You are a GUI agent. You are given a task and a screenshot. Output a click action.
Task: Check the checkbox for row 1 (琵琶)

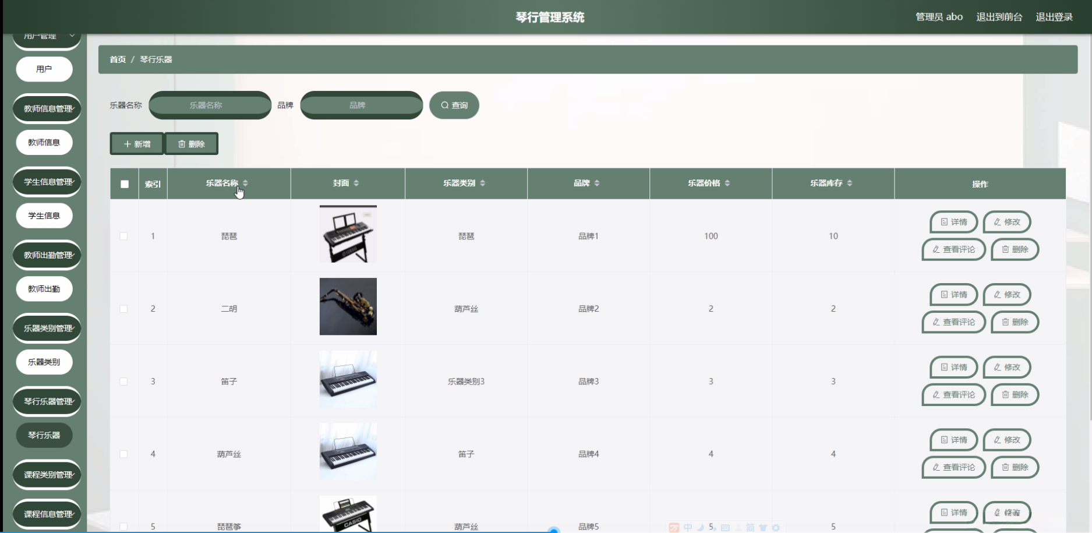[x=123, y=236]
